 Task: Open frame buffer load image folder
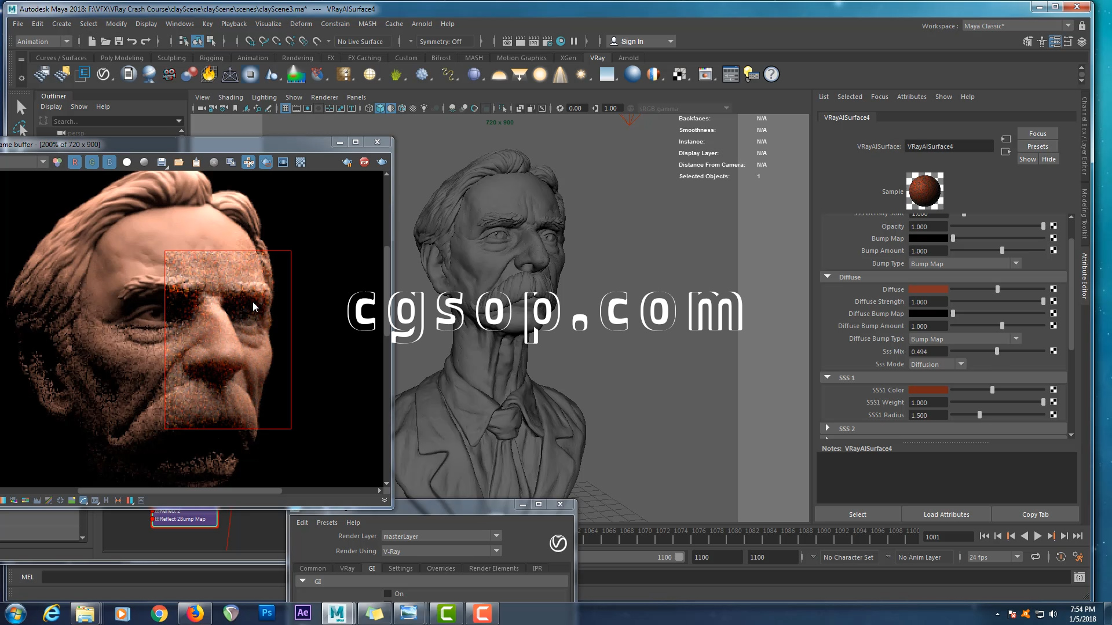point(179,163)
